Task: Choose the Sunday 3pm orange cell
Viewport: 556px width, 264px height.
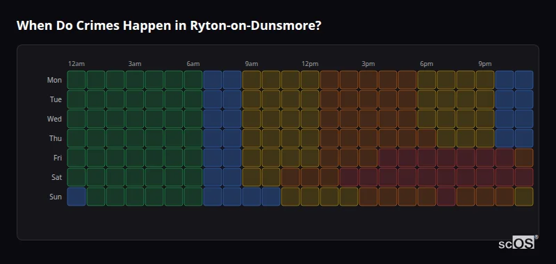Action: 368,197
